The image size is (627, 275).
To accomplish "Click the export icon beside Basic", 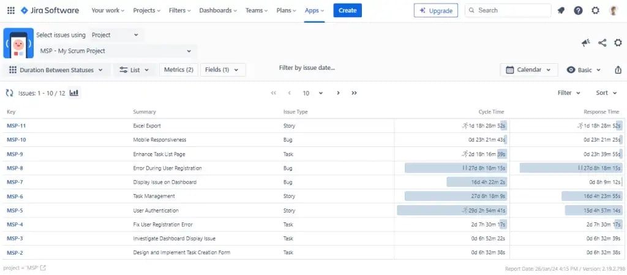I will point(617,70).
